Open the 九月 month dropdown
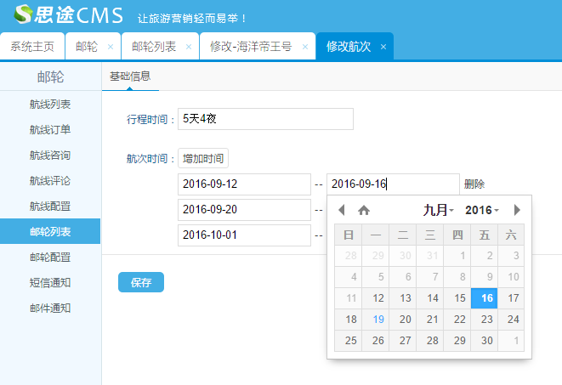562x385 pixels. click(x=439, y=210)
